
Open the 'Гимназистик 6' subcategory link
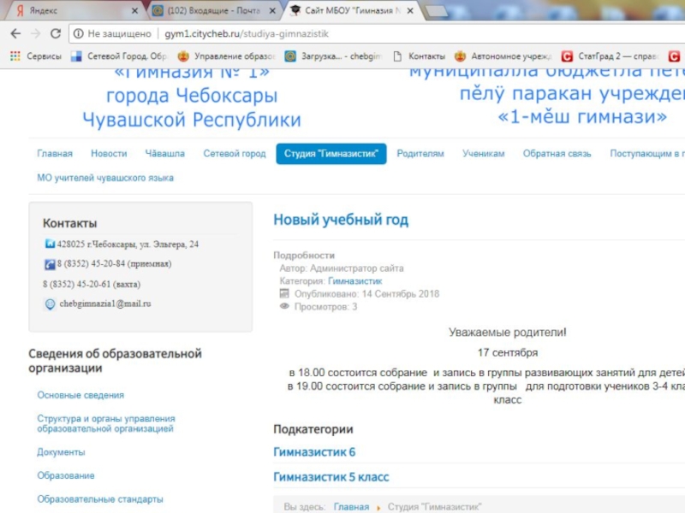tap(314, 452)
